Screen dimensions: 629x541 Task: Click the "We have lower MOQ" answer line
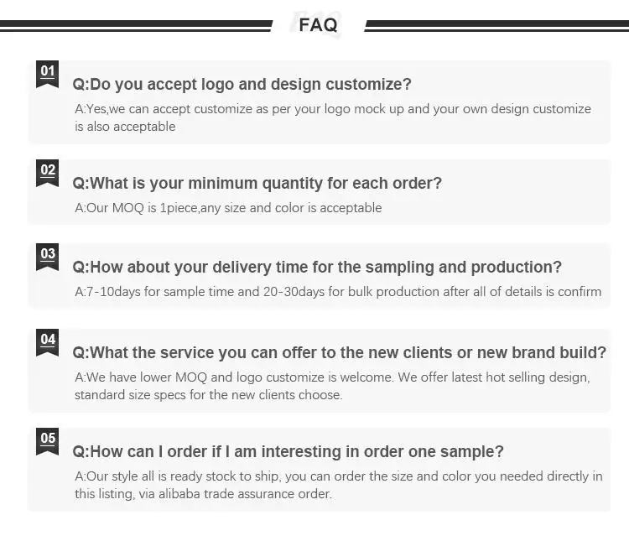332,377
